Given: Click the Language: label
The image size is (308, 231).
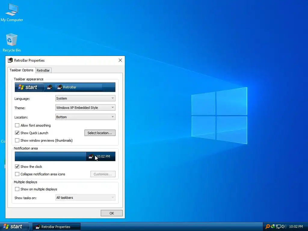Looking at the screenshot, I should 22,99.
